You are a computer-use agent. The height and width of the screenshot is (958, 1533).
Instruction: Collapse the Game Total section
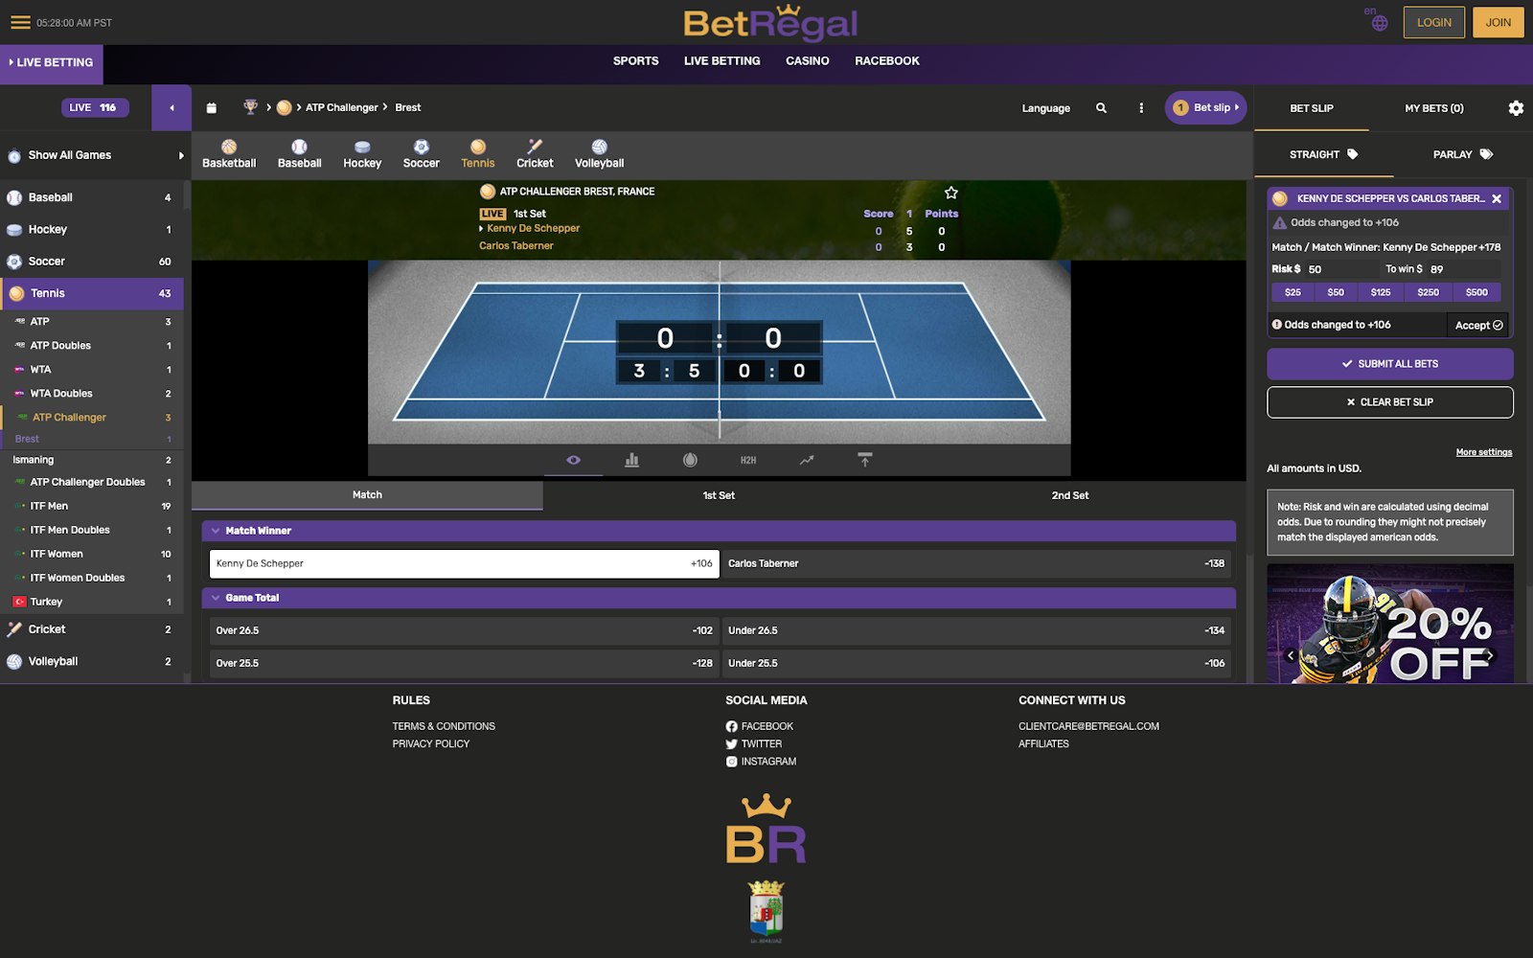click(x=216, y=598)
